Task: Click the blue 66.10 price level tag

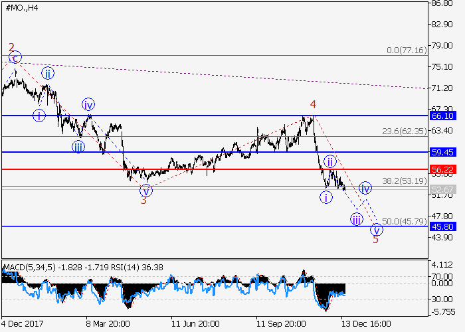Action: 442,116
